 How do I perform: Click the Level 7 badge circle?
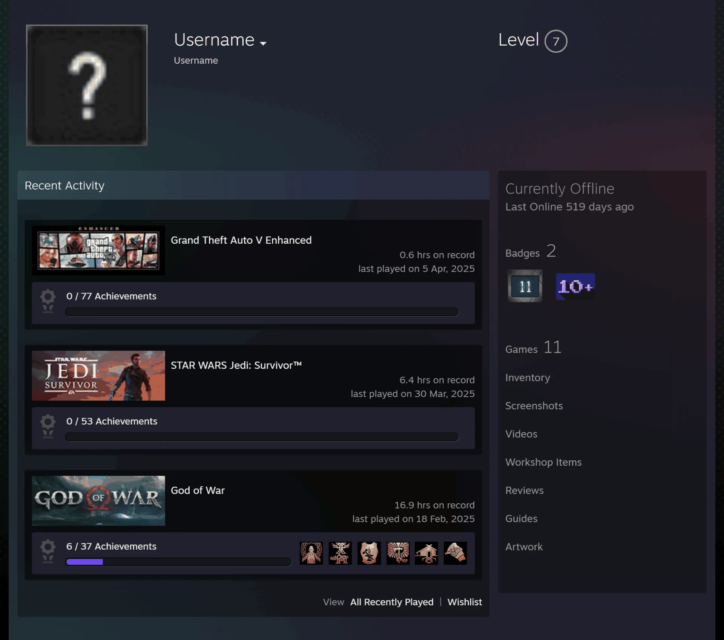pos(556,41)
